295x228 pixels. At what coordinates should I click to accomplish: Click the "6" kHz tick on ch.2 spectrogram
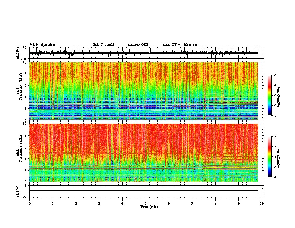[26, 147]
